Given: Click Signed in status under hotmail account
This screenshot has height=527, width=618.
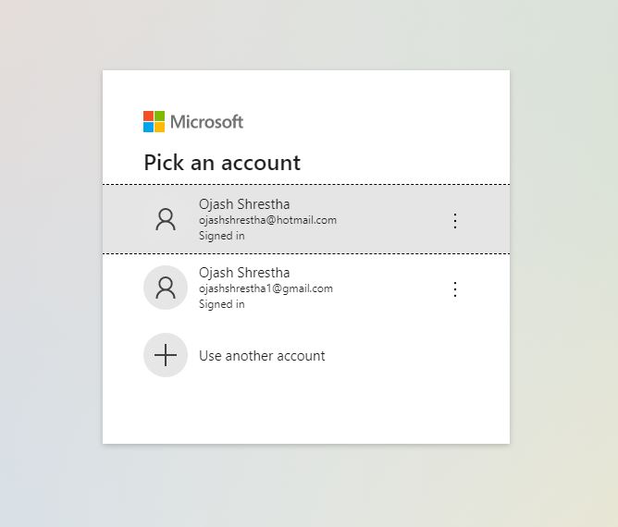Looking at the screenshot, I should point(222,236).
